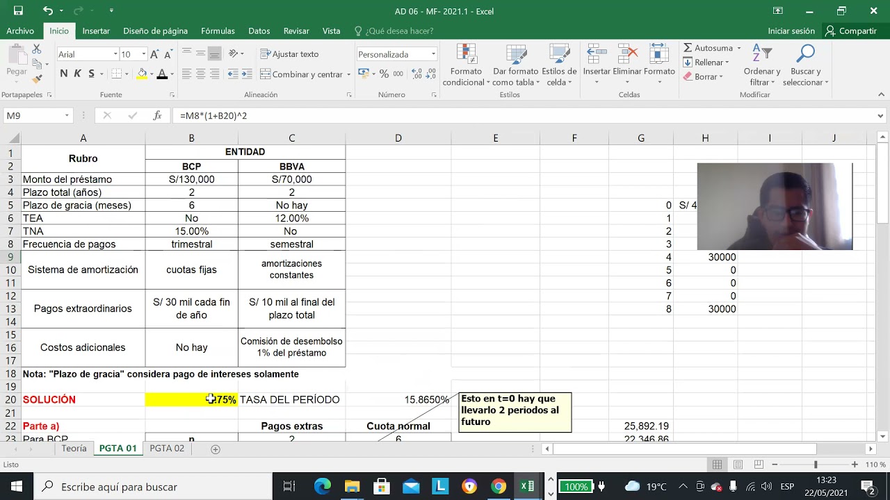Toggle align left
890x500 pixels.
[186, 74]
